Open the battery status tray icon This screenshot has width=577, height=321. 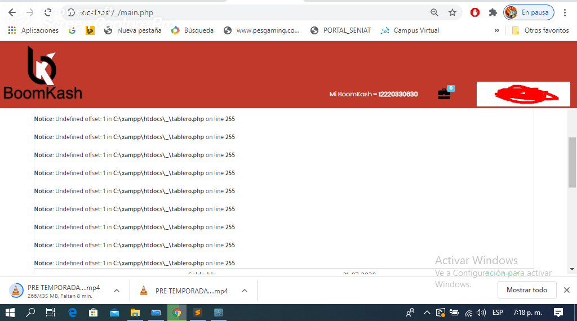pos(454,313)
